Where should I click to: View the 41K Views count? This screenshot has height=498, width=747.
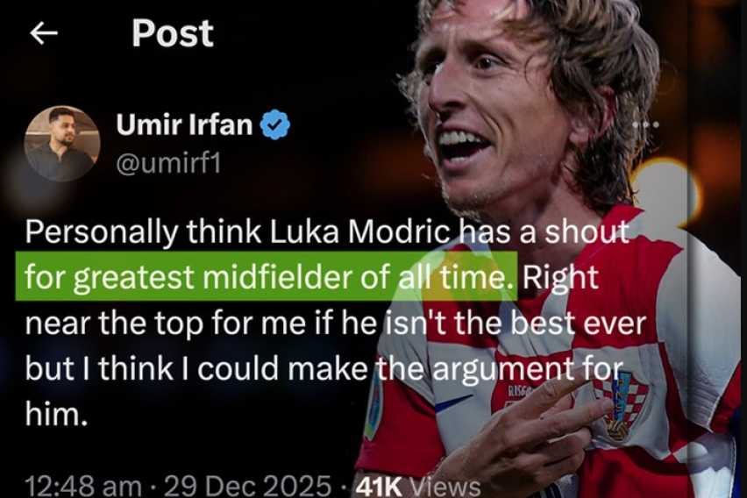418,487
